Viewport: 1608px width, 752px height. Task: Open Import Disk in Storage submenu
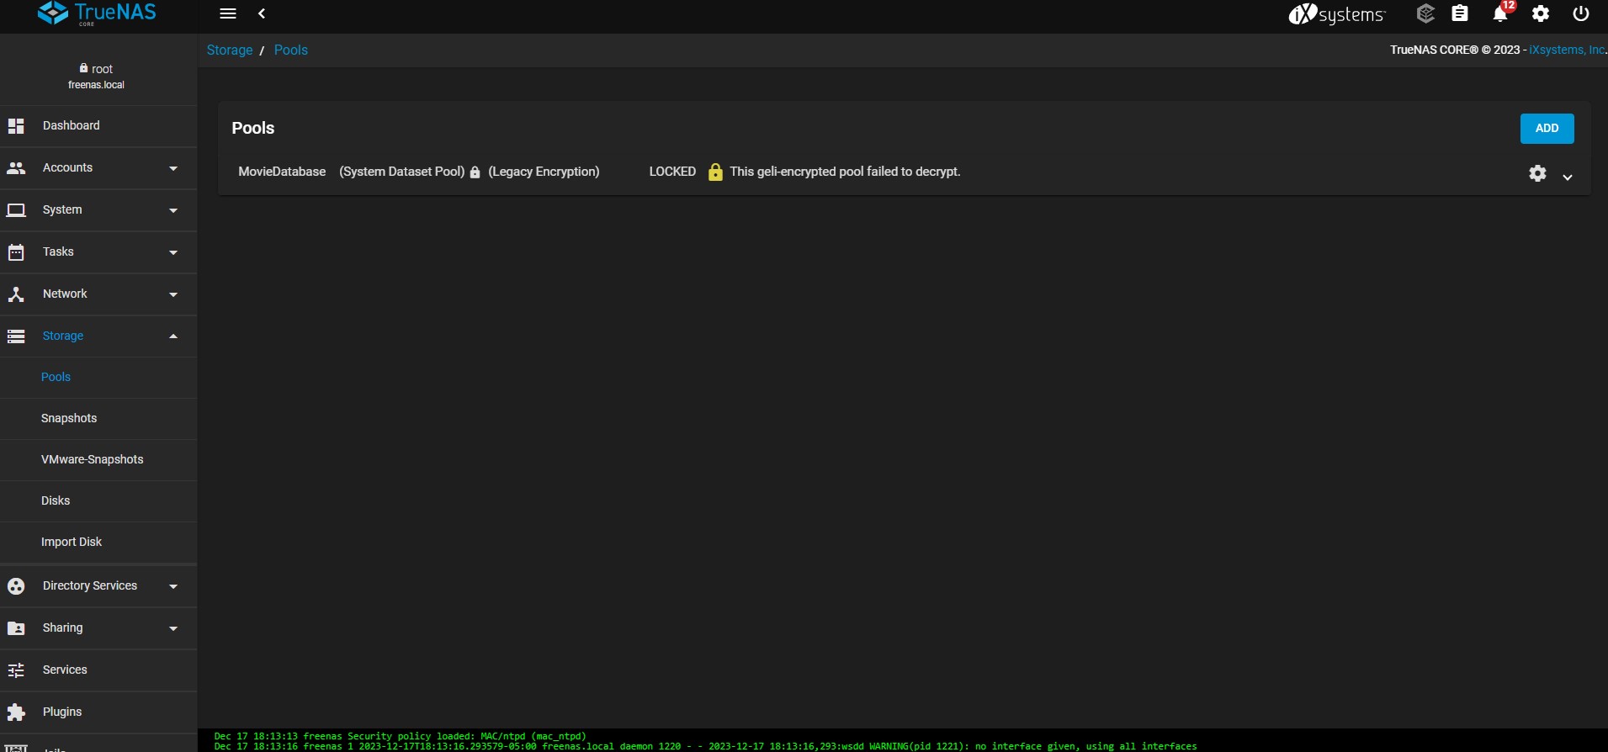coord(98,543)
